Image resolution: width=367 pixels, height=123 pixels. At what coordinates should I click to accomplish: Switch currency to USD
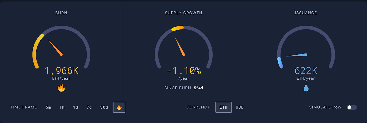(x=240, y=107)
